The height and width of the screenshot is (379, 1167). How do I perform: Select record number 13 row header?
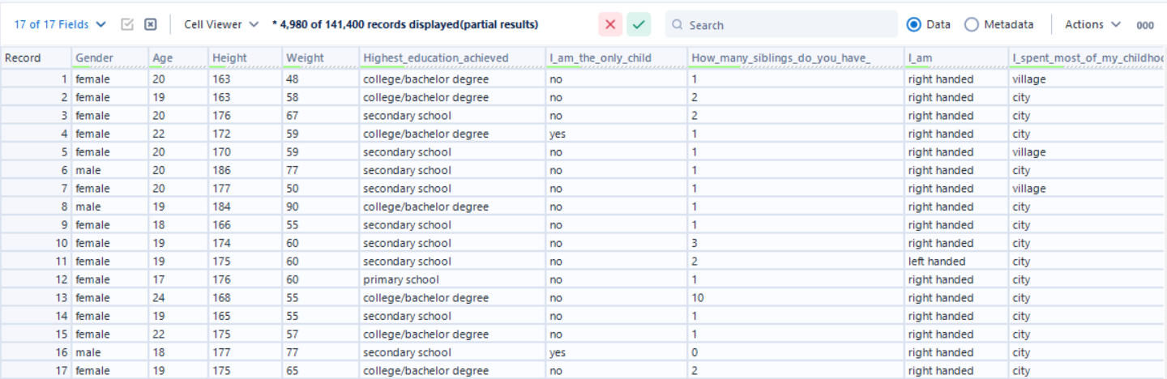click(35, 298)
